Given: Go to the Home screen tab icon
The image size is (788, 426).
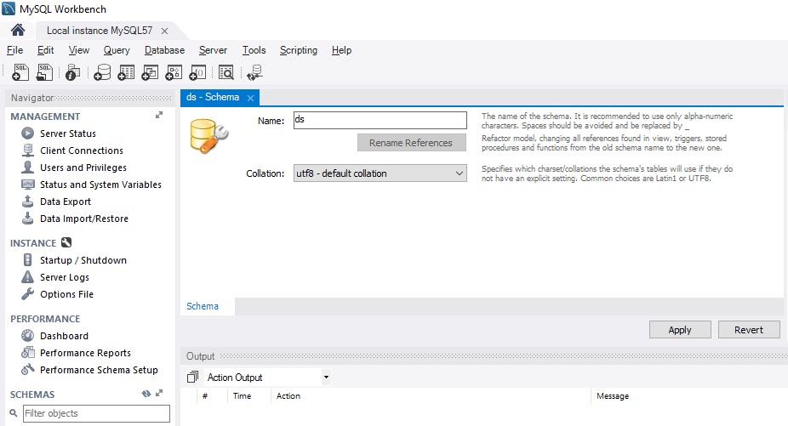Looking at the screenshot, I should click(18, 30).
